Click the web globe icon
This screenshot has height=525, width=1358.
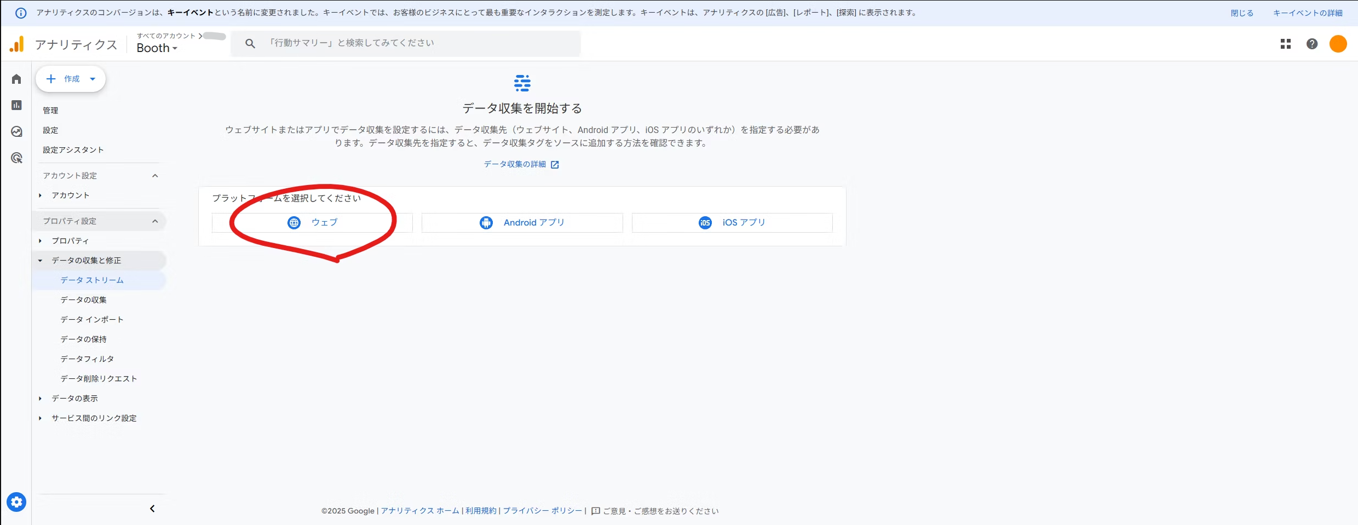[294, 223]
